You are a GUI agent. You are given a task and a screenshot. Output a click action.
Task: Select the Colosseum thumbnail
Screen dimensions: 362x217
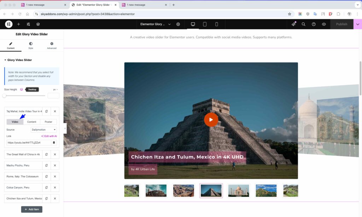[156, 191]
